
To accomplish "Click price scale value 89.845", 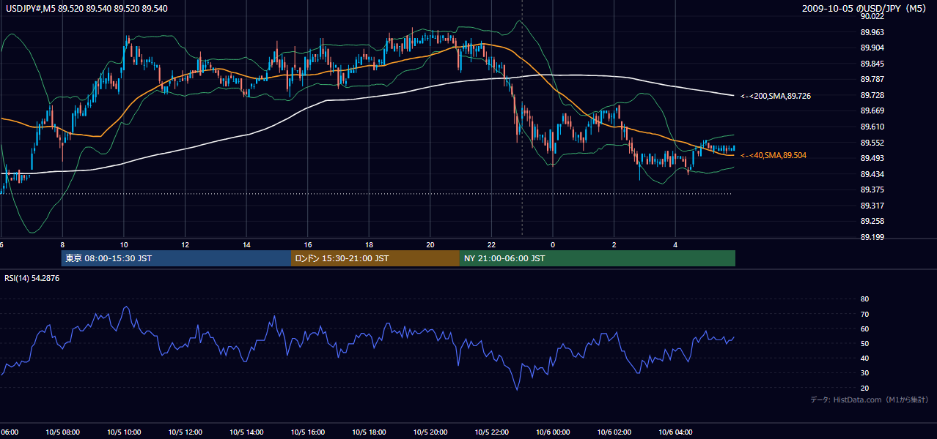I will (x=872, y=64).
